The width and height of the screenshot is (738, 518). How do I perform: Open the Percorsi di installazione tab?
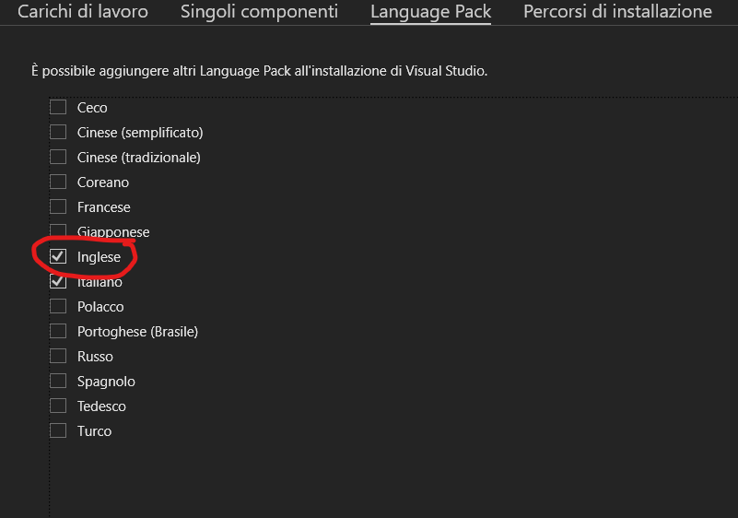(617, 12)
